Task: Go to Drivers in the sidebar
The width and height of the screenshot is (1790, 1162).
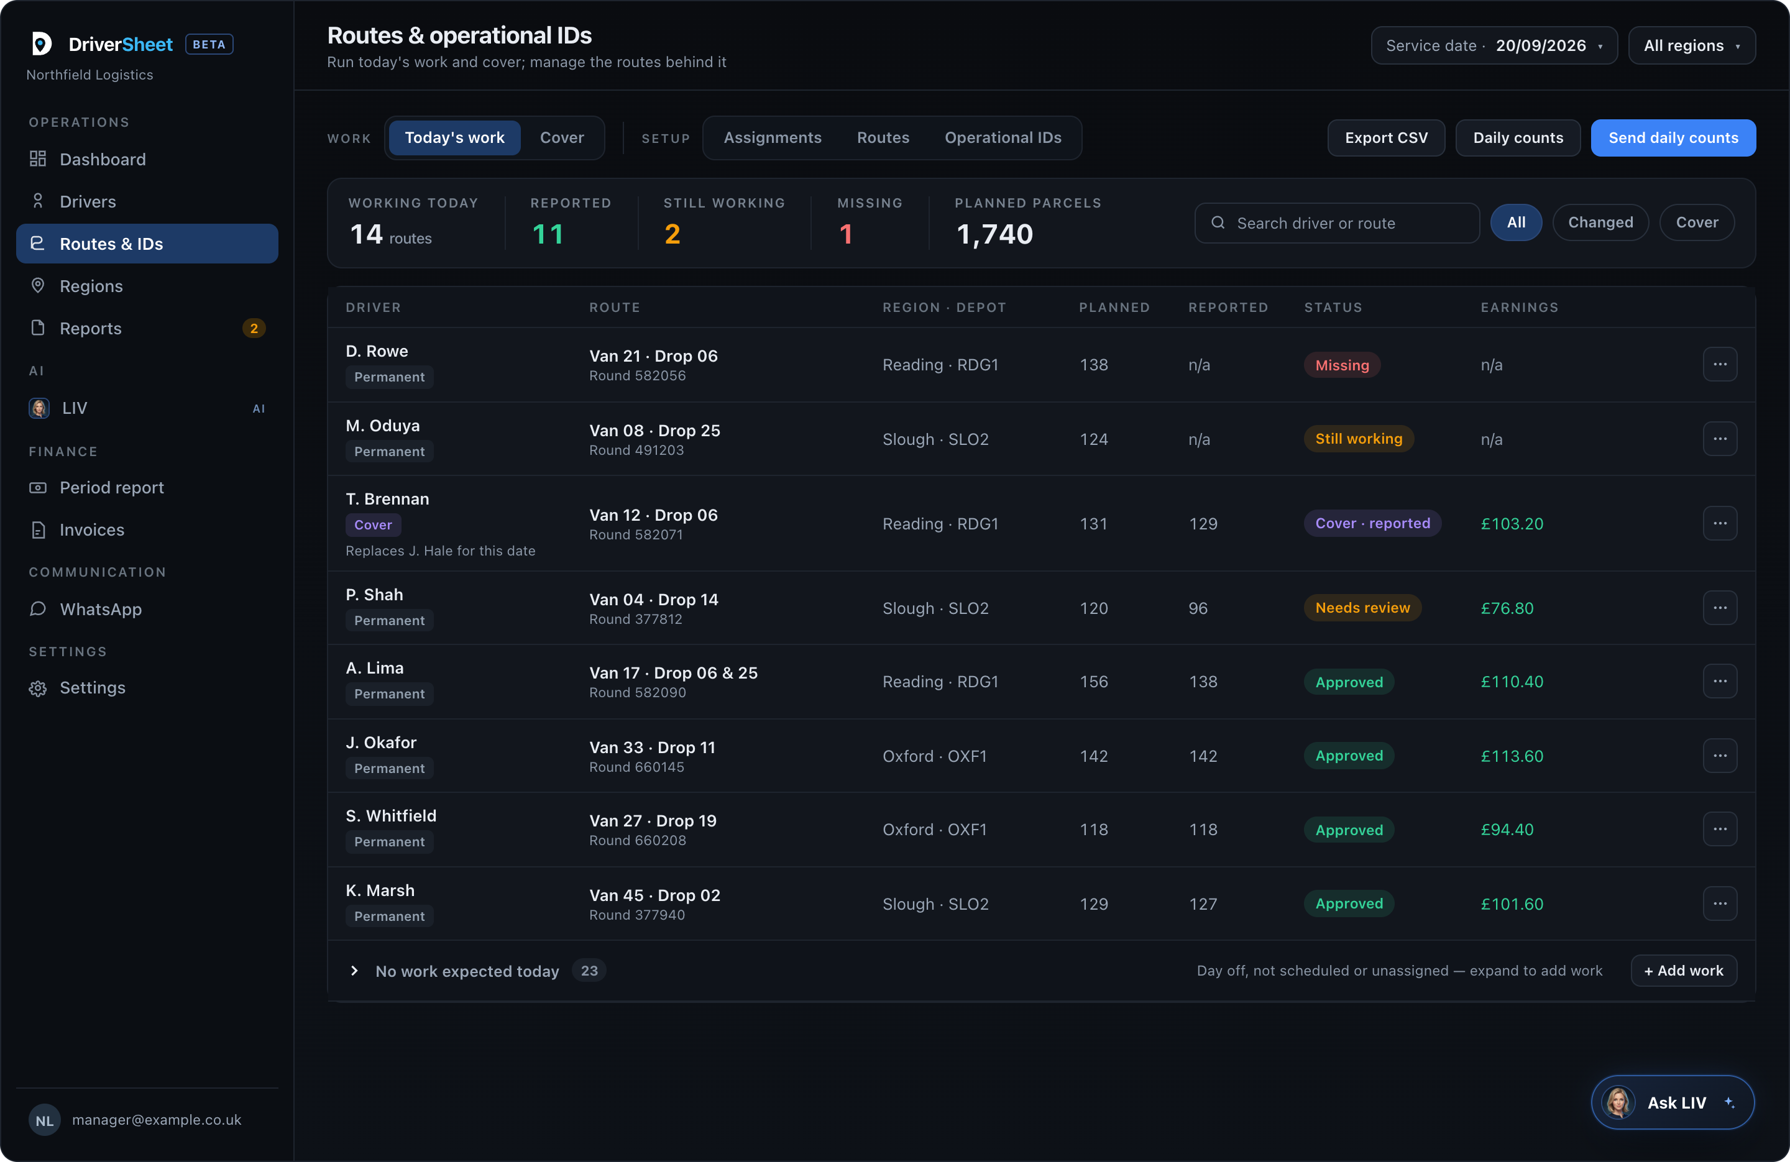Action: point(147,201)
